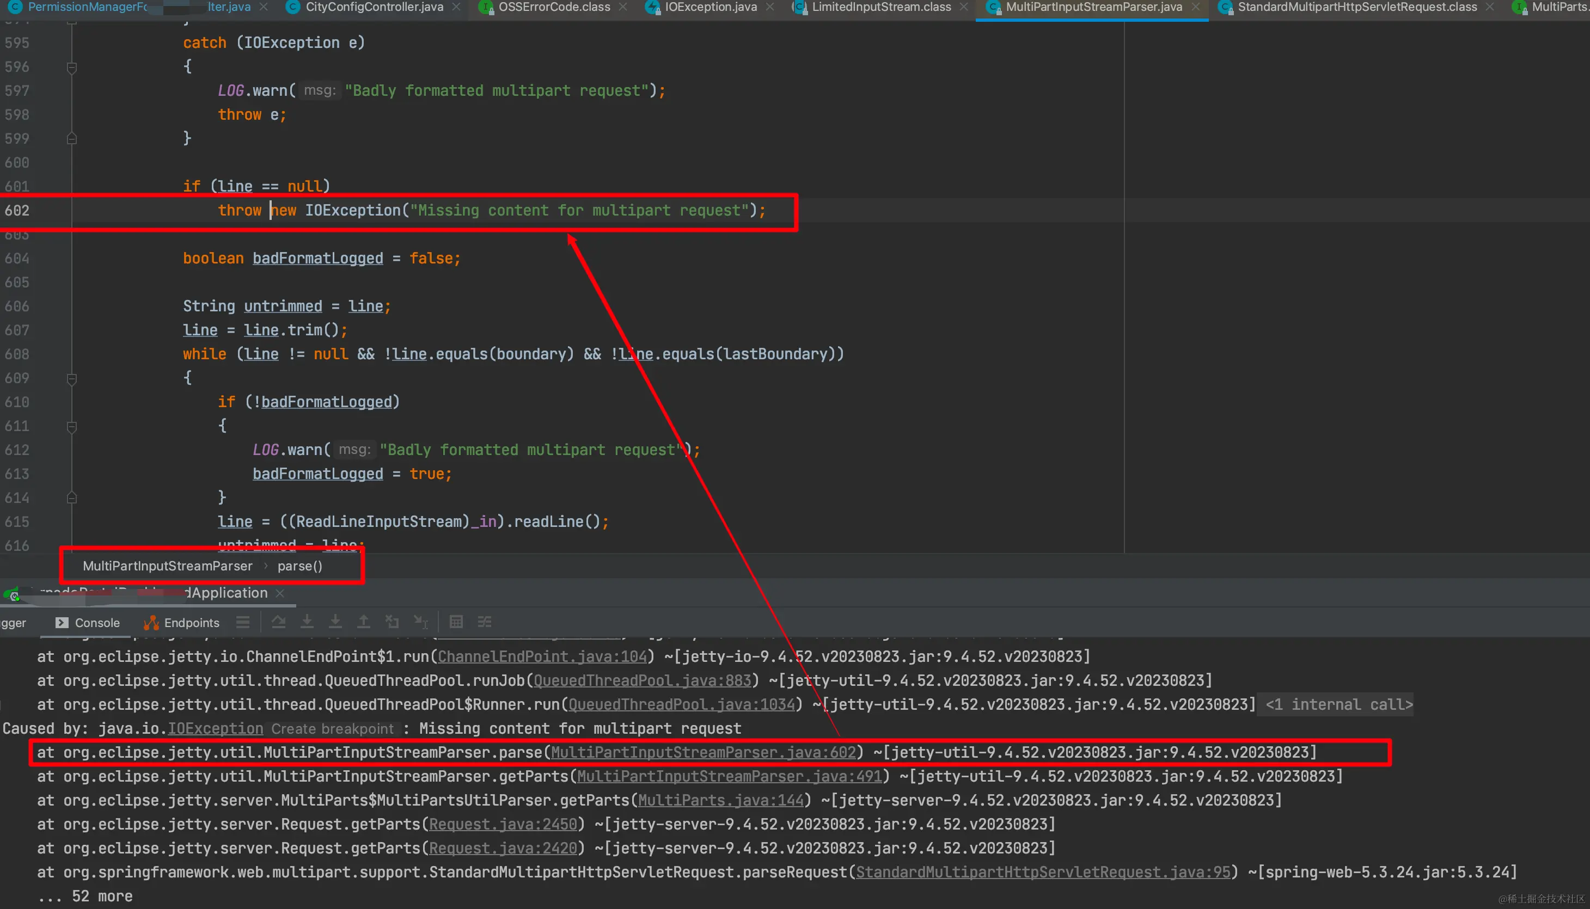Collapse the code block at line 596
Viewport: 1590px width, 909px height.
pos(72,67)
